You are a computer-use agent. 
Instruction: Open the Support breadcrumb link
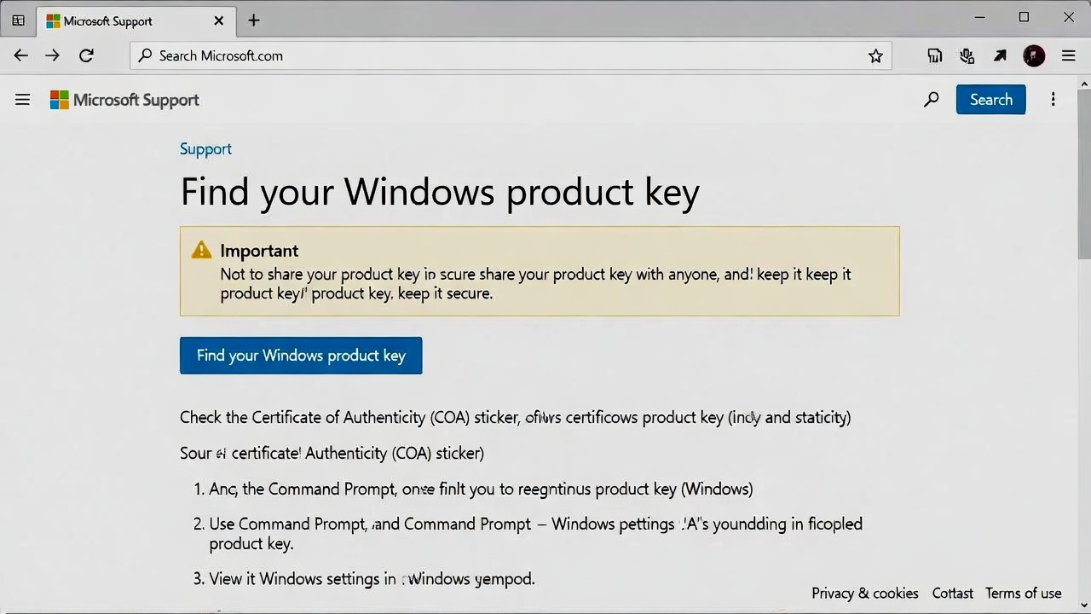[x=205, y=148]
